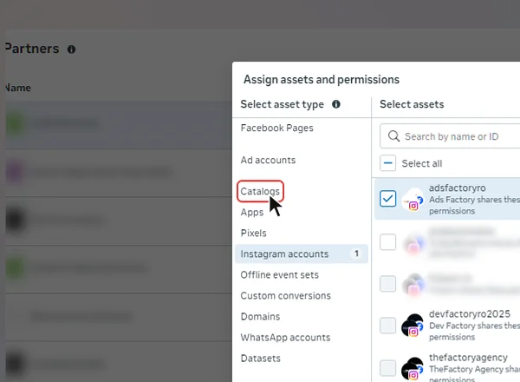Click the thefactoryagency account name

coord(468,358)
